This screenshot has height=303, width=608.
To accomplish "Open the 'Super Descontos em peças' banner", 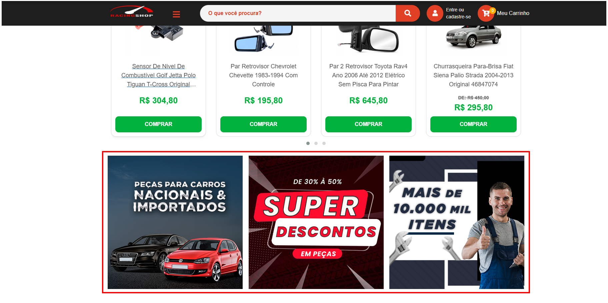I will tap(316, 222).
